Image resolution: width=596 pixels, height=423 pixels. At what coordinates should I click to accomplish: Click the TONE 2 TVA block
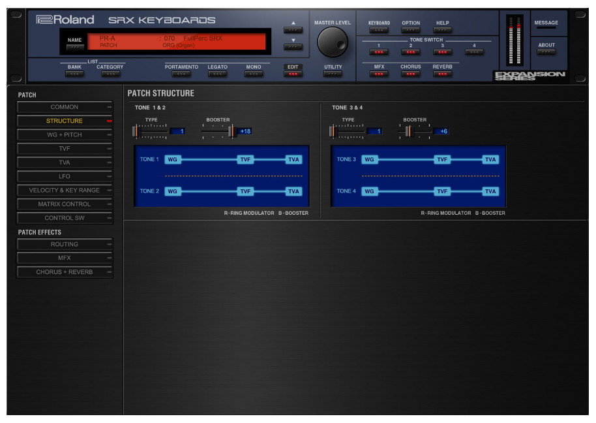coord(293,191)
